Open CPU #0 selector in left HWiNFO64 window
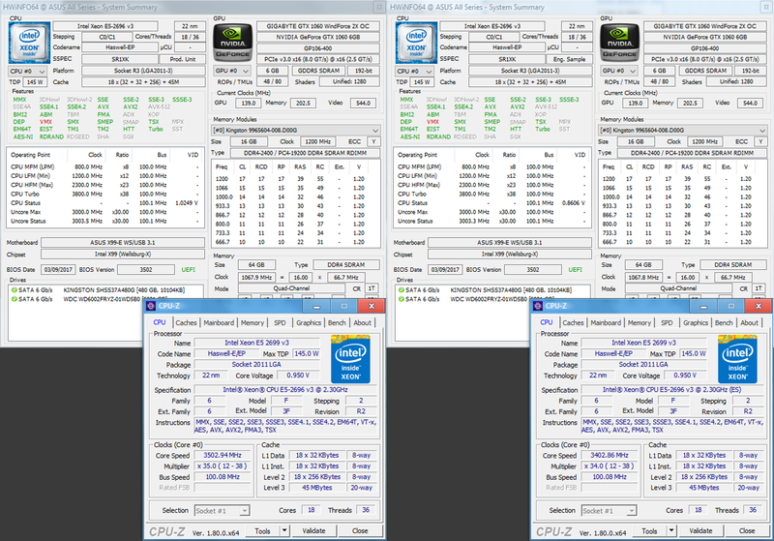The height and width of the screenshot is (541, 774). (x=28, y=71)
